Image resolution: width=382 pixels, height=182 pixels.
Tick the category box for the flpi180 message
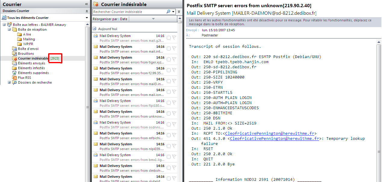point(169,103)
